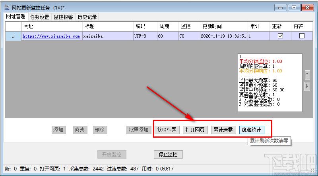Select the CO monitor cell
This screenshot has width=318, height=176.
pyautogui.click(x=189, y=36)
